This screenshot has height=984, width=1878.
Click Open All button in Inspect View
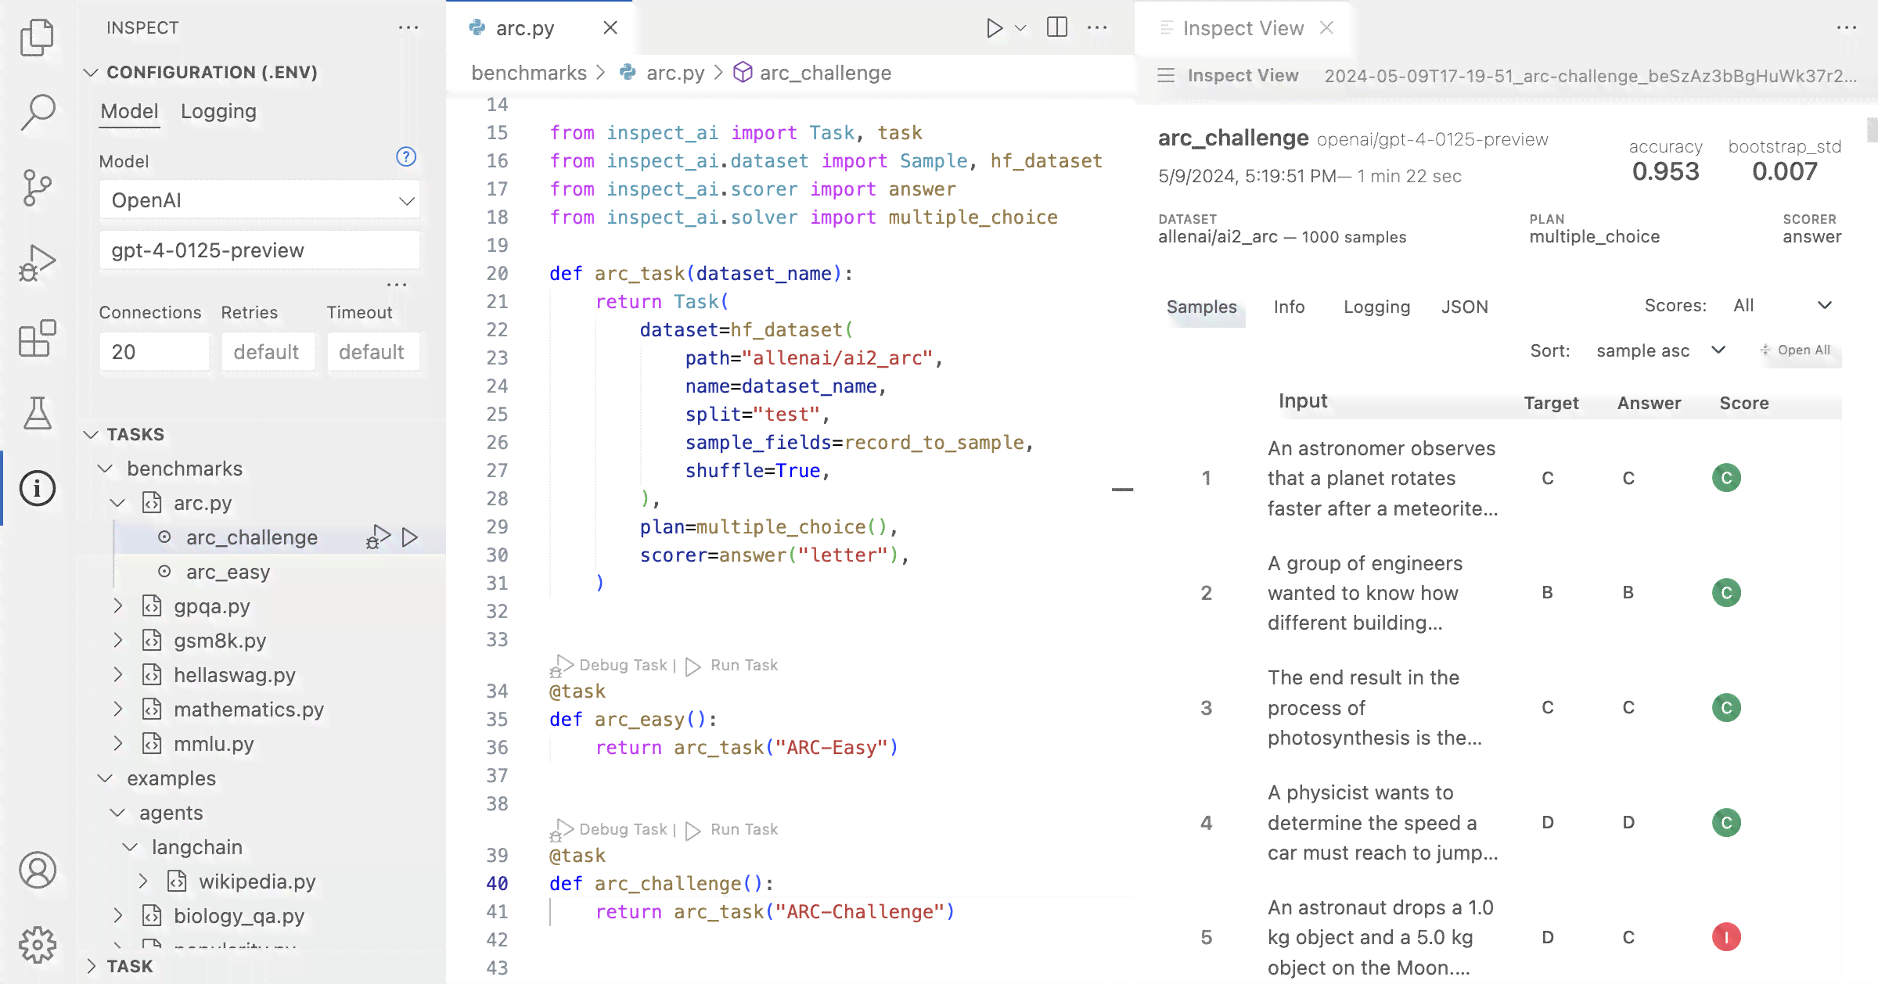pyautogui.click(x=1797, y=350)
